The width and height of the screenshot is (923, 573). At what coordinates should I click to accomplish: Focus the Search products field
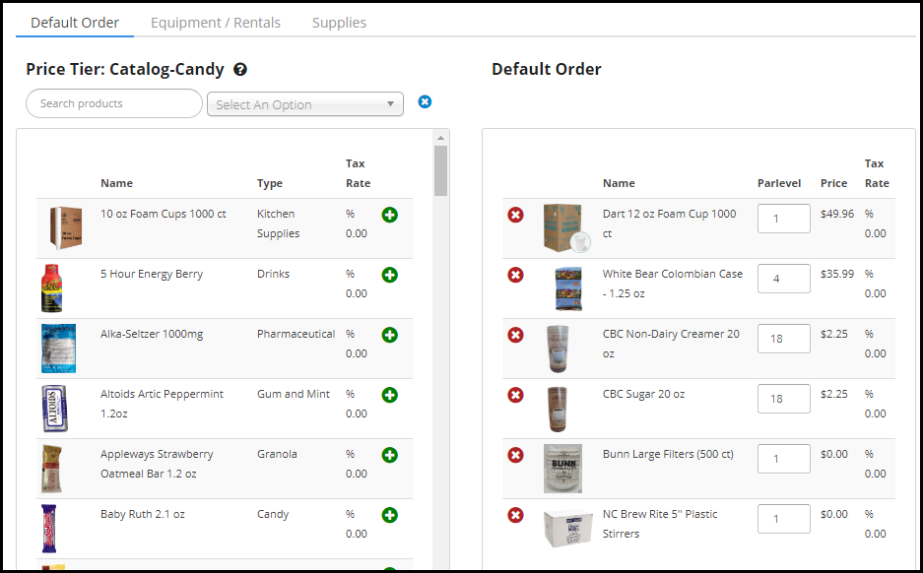coord(114,103)
